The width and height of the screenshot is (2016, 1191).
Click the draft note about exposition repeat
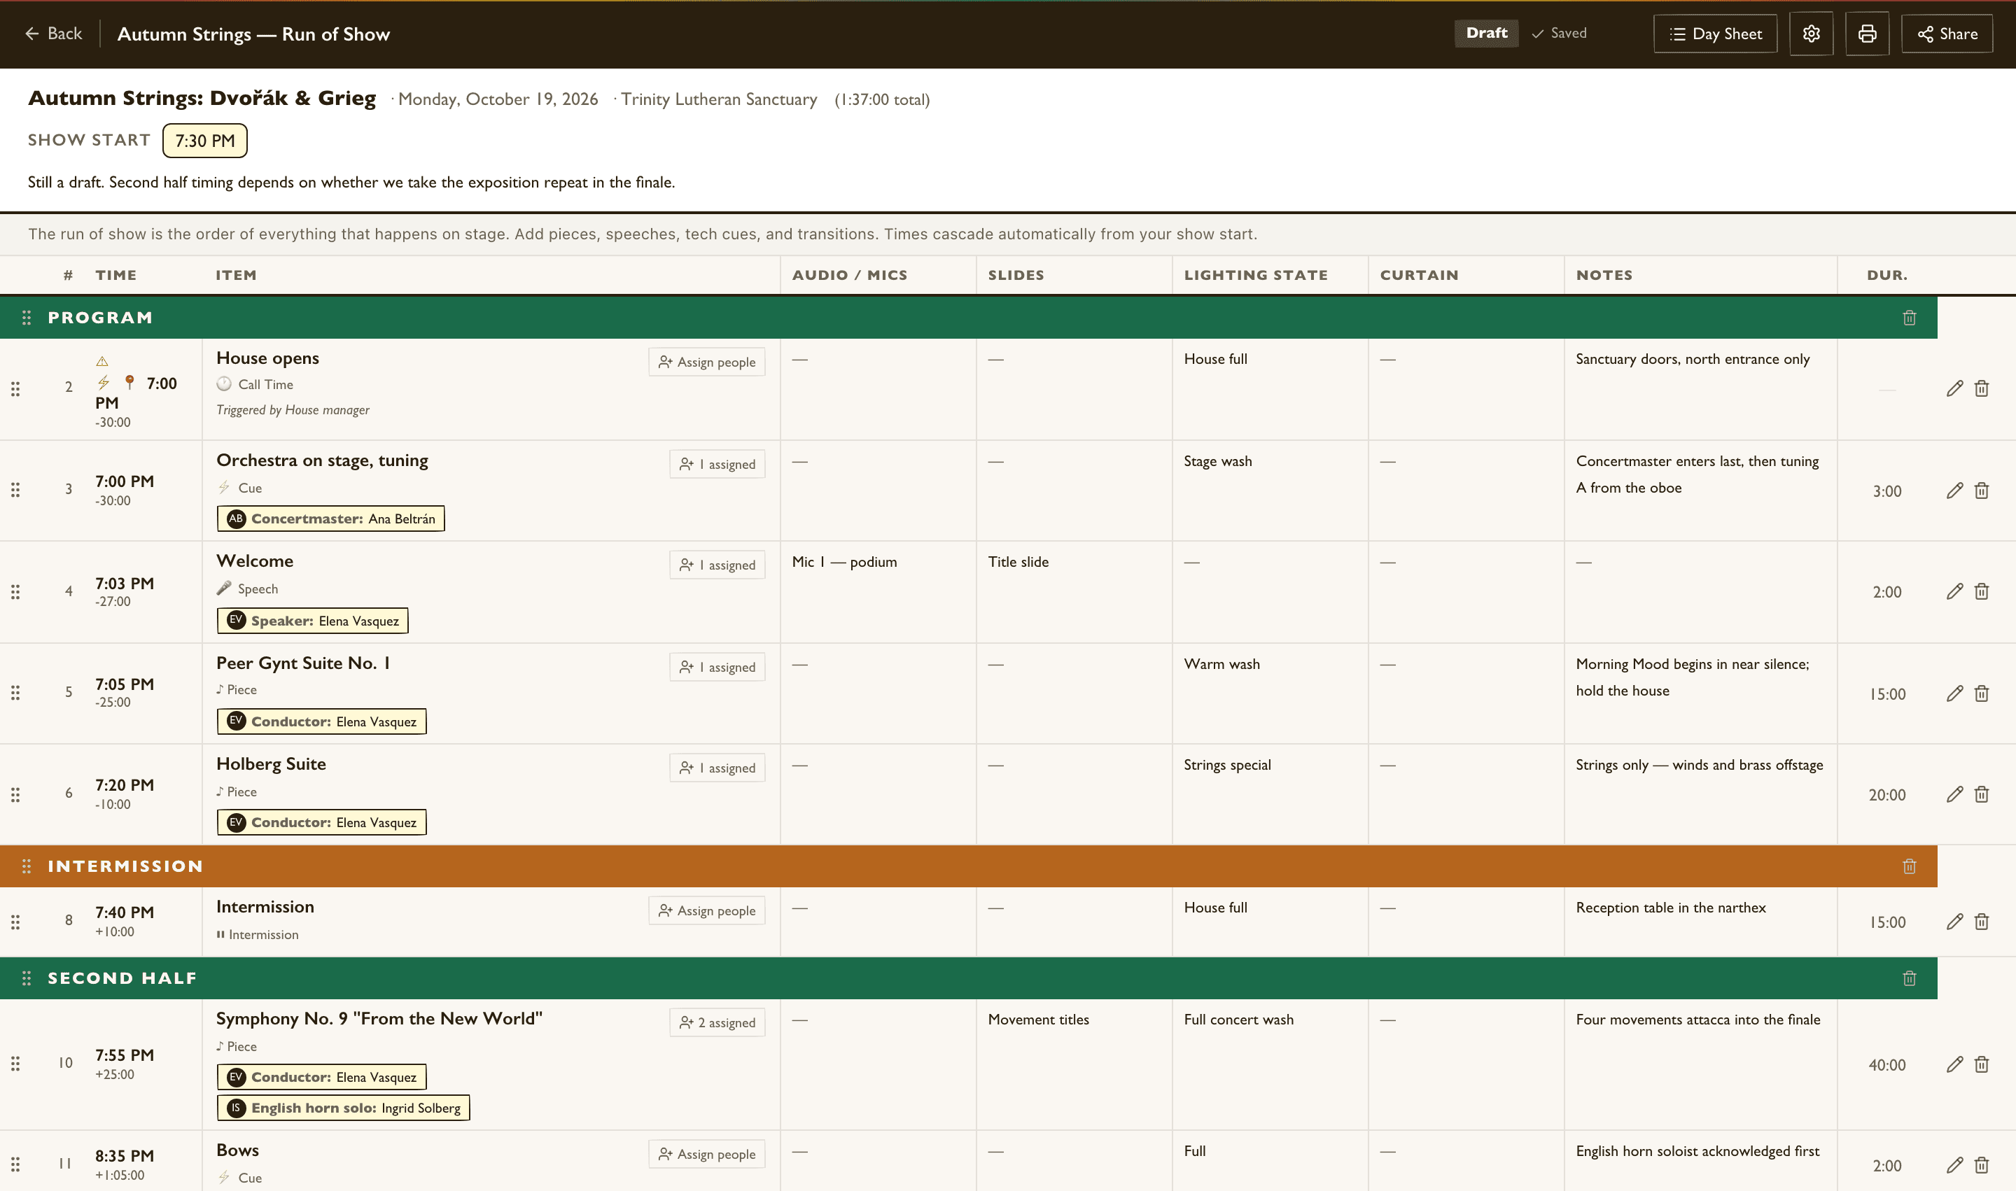click(351, 182)
